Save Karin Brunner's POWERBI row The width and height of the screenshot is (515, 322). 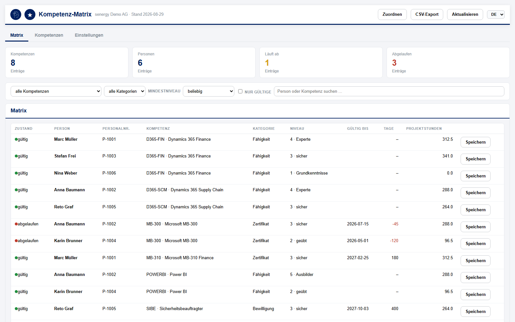475,295
